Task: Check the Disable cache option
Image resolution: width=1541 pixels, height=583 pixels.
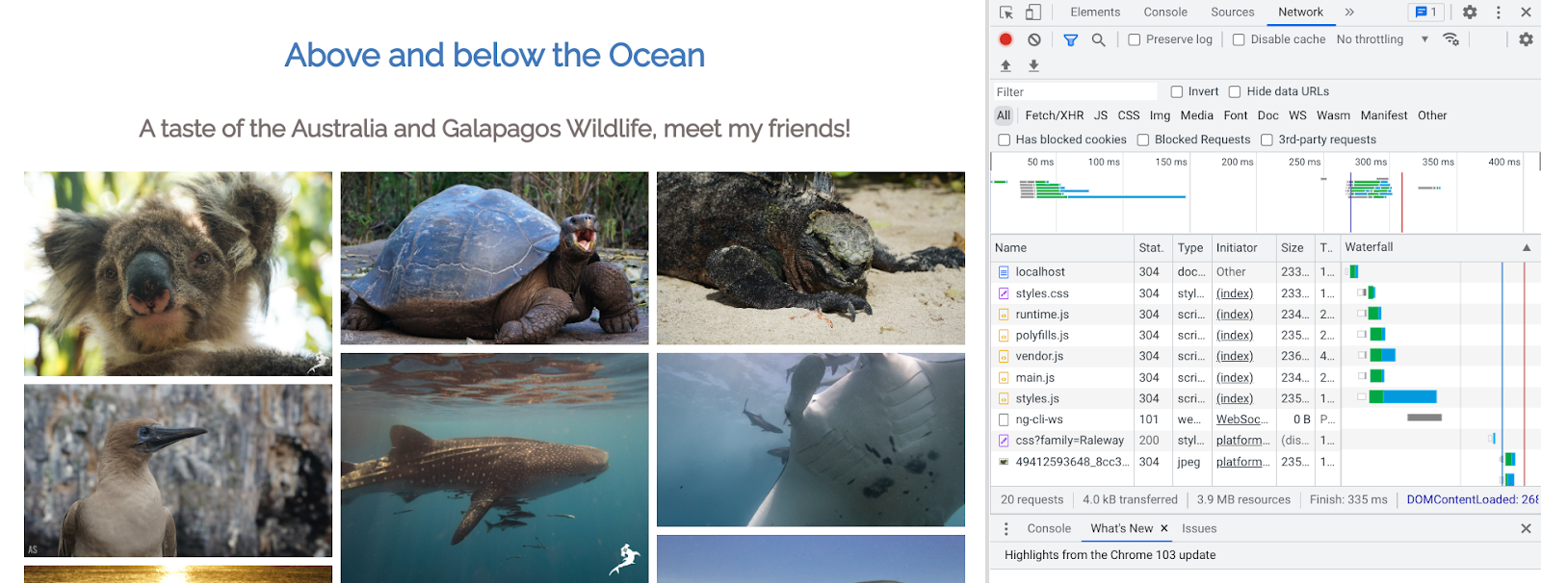Action: pyautogui.click(x=1239, y=39)
